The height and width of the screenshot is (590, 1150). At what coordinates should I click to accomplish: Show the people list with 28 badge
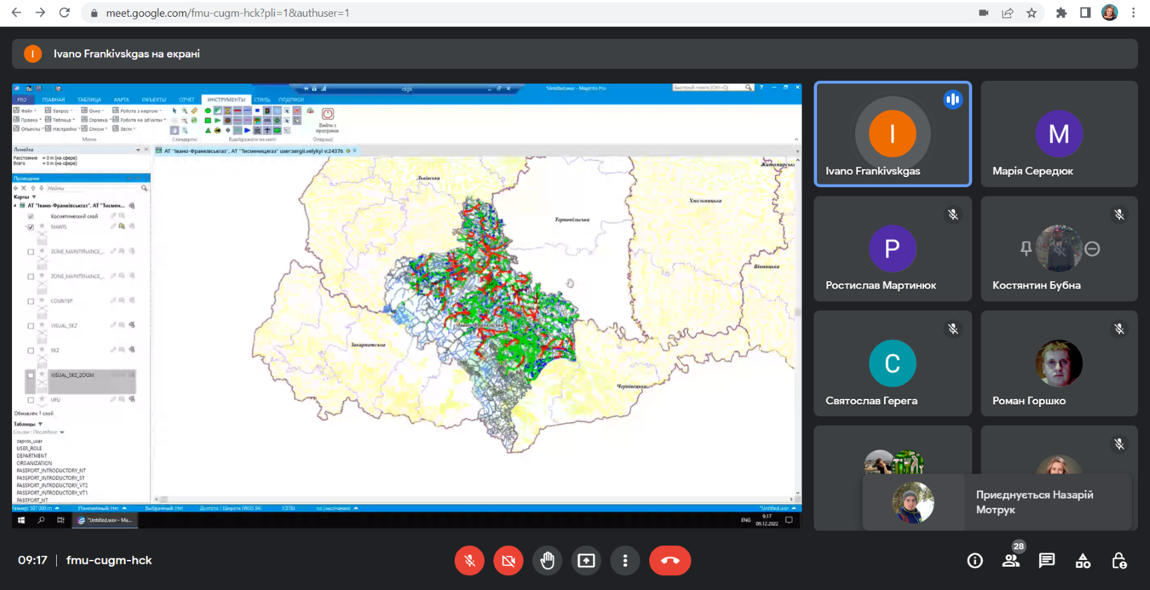(x=1011, y=561)
